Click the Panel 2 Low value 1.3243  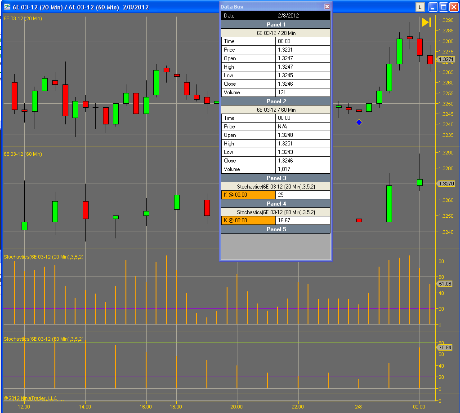[303, 152]
